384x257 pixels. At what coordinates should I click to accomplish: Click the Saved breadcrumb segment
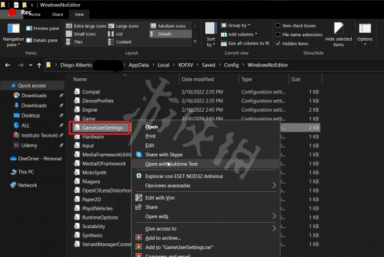pyautogui.click(x=208, y=65)
